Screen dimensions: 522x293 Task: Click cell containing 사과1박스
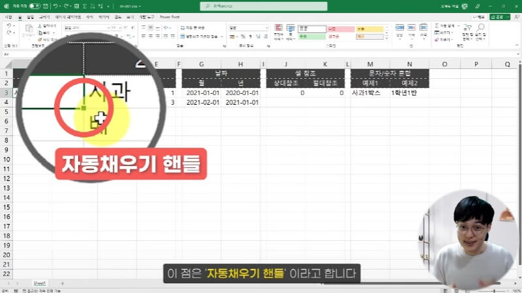370,92
